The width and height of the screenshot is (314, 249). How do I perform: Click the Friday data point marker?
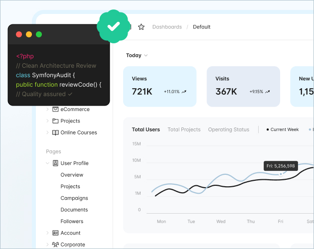281,174
